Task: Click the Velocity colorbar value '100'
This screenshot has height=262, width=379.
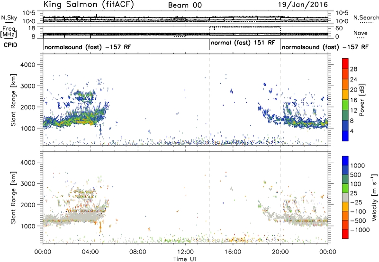Action: pyautogui.click(x=356, y=184)
